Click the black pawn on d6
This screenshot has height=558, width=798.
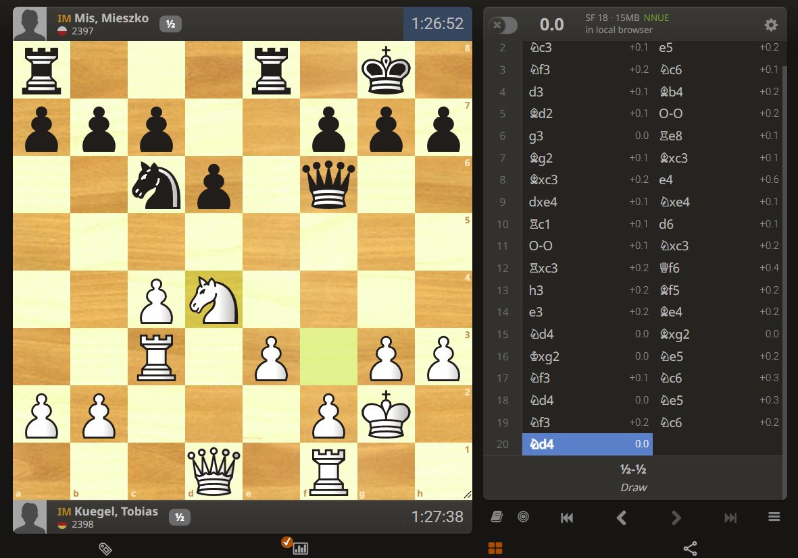coord(214,184)
